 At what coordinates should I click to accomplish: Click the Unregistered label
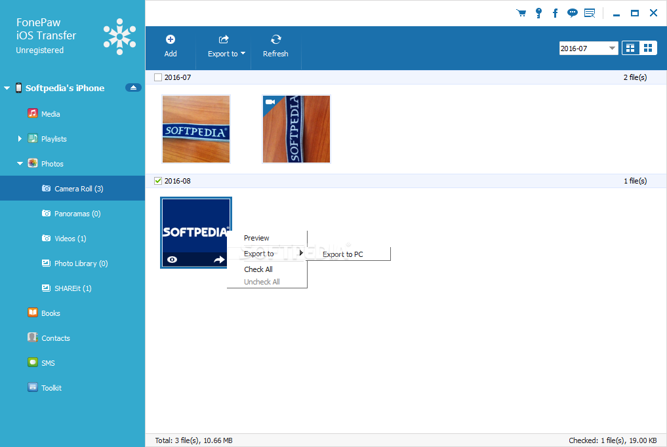click(40, 50)
